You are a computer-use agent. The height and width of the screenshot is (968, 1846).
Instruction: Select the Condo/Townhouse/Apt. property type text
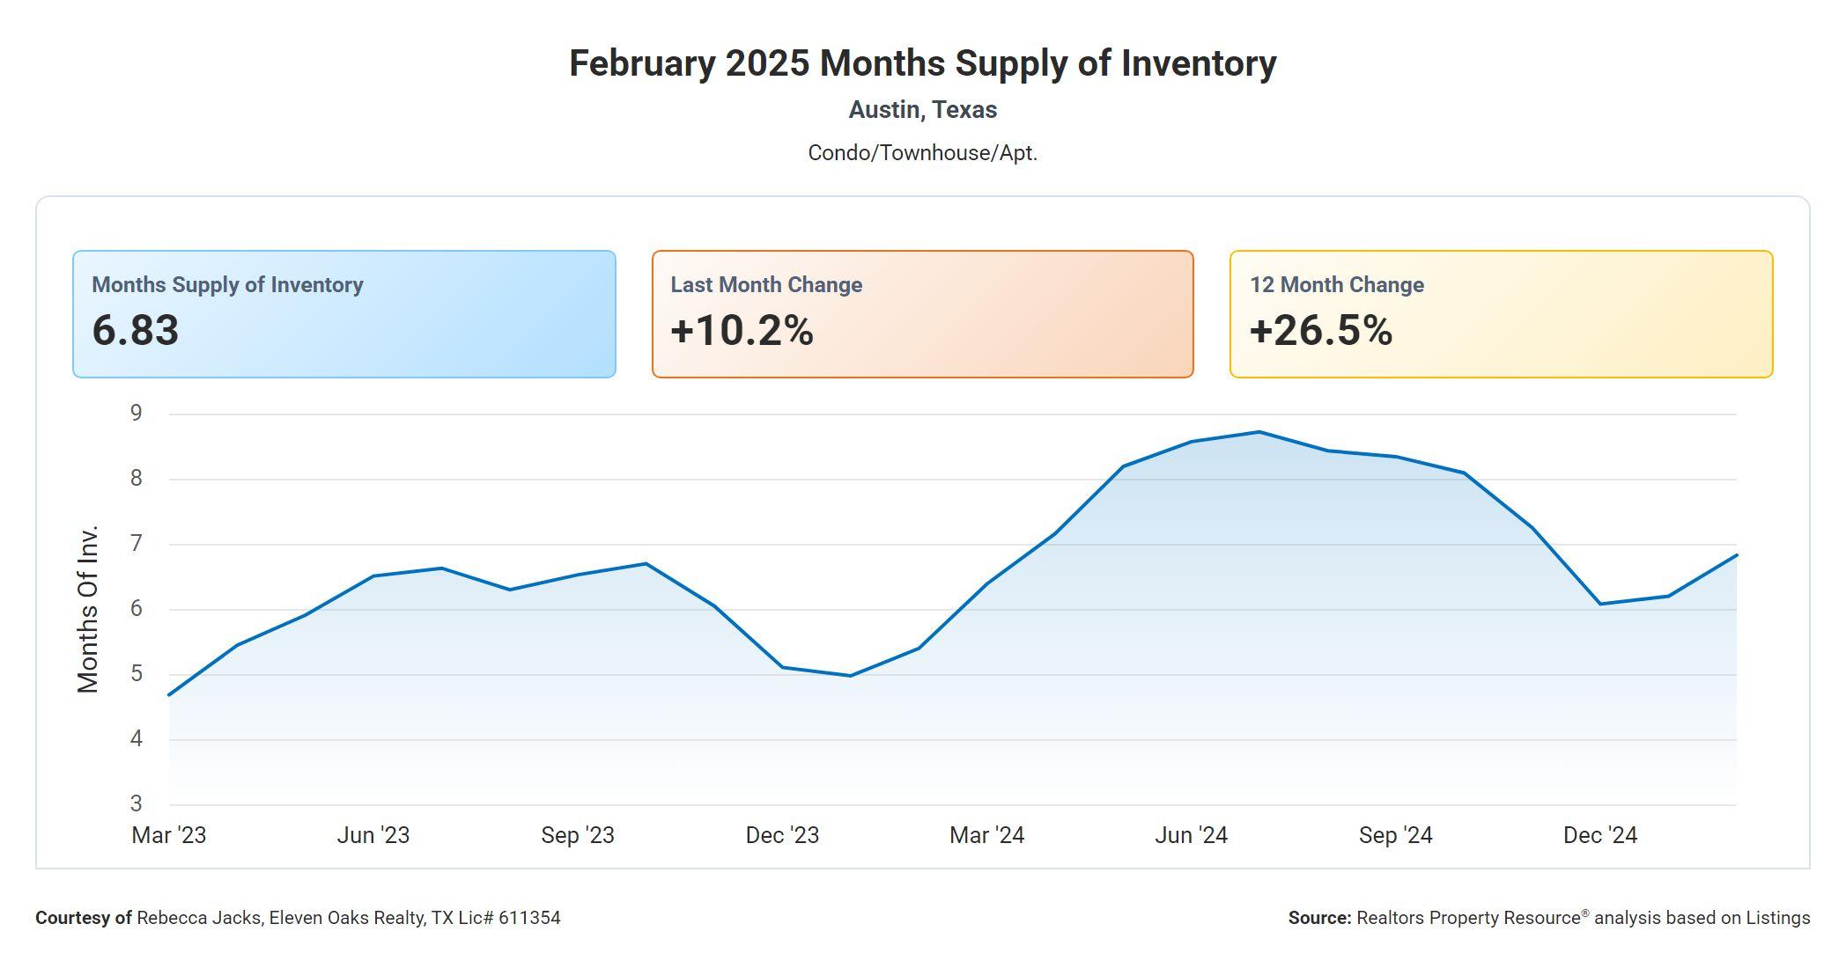[922, 153]
